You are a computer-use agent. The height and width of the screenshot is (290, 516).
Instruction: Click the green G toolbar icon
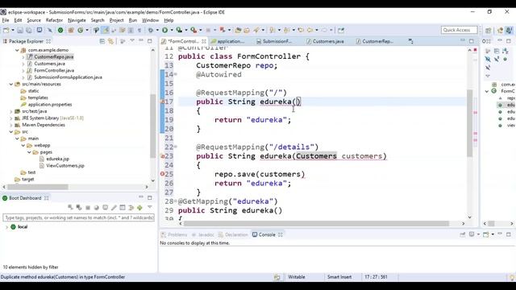tap(81, 31)
